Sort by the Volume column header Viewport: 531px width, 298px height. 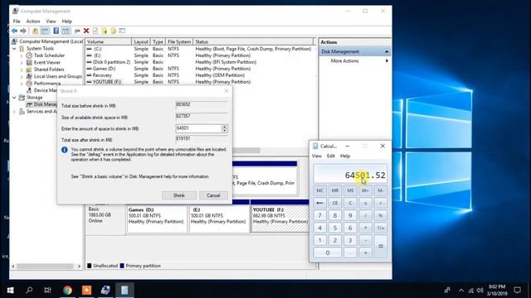tap(109, 42)
